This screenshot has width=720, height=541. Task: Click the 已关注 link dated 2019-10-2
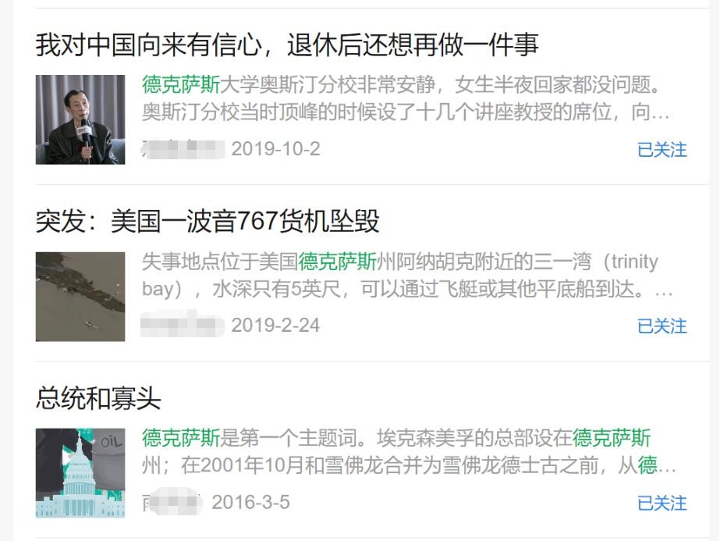click(661, 150)
